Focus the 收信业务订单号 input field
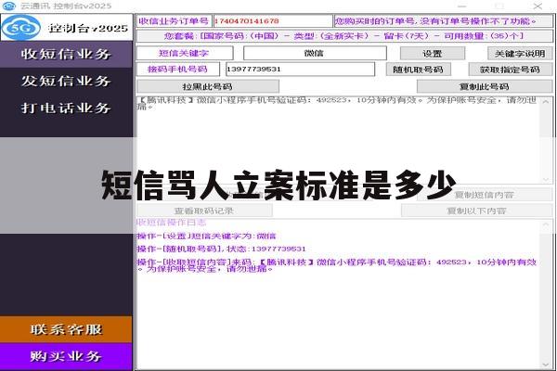 (x=272, y=21)
